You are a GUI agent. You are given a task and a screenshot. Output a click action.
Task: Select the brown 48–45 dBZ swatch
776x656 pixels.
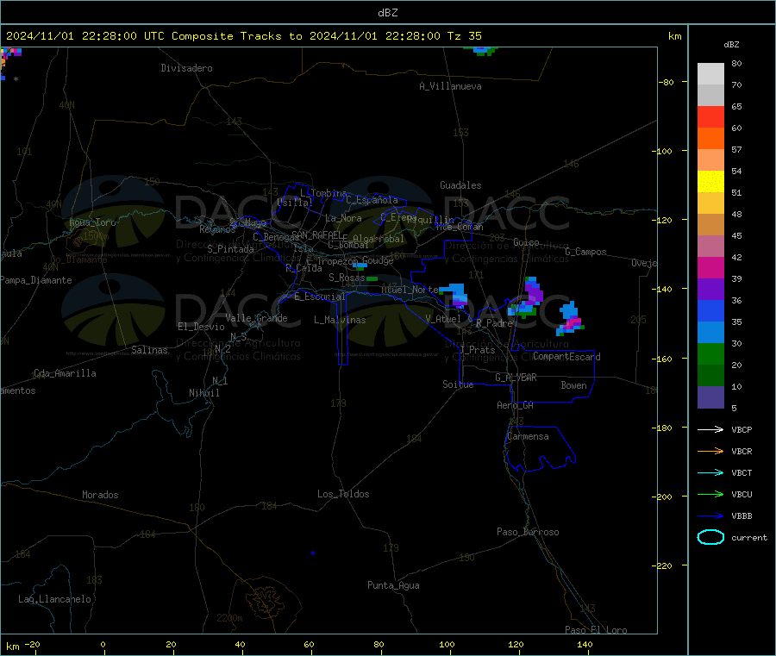click(710, 225)
